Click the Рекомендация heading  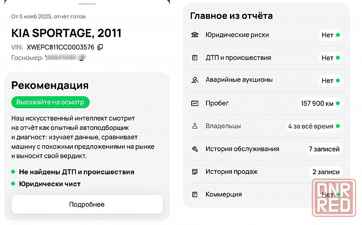click(50, 86)
